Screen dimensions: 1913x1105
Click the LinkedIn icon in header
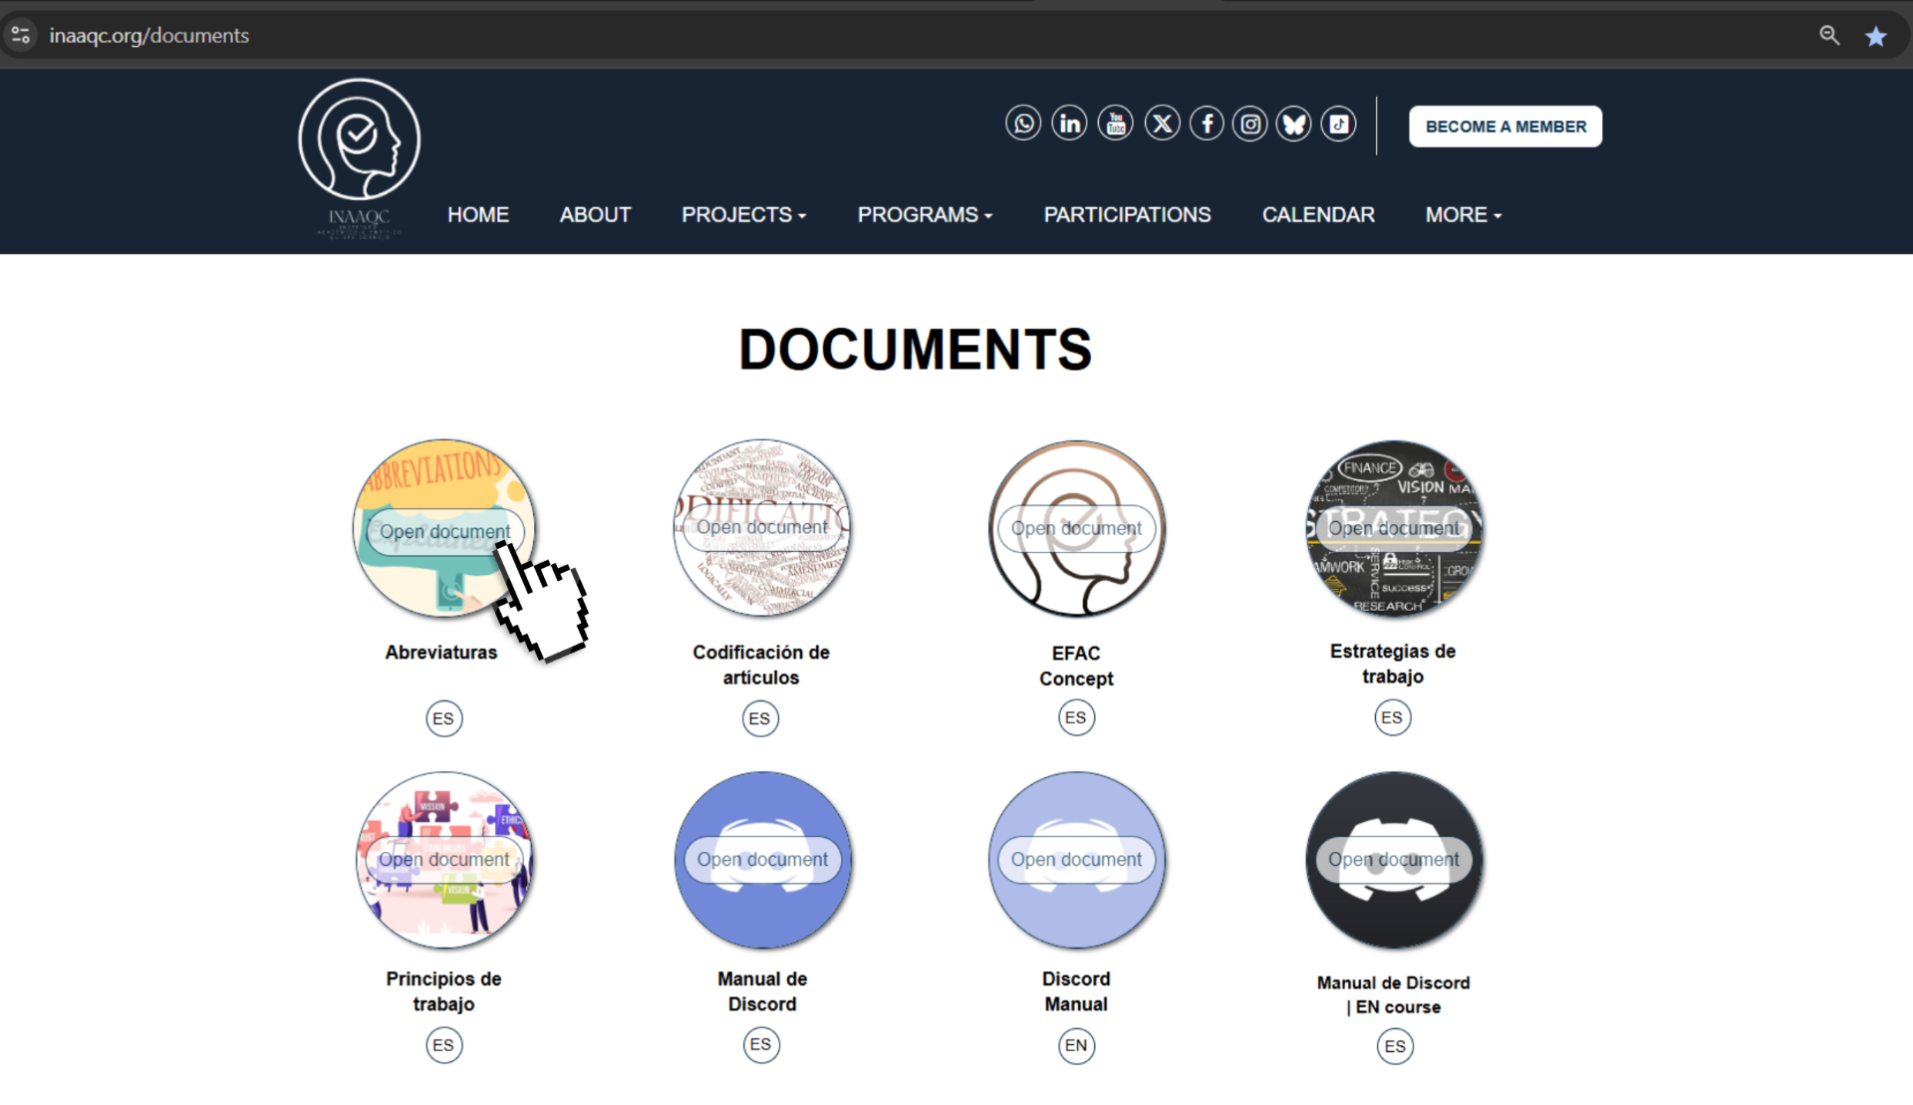(x=1069, y=124)
